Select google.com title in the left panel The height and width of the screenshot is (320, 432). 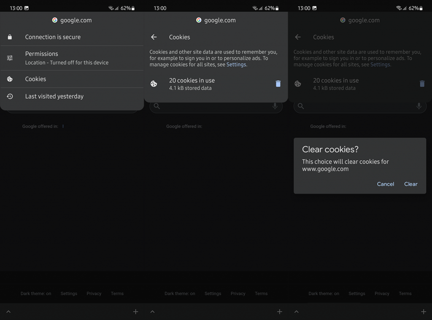(76, 20)
